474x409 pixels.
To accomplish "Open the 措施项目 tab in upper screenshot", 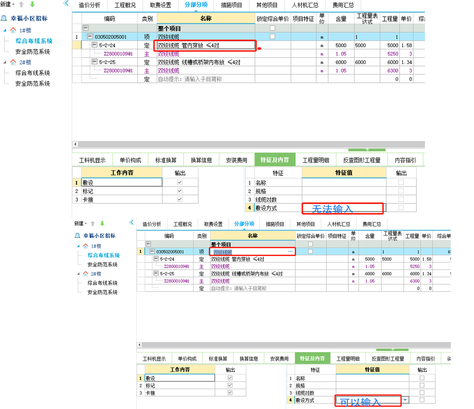I will coord(231,5).
